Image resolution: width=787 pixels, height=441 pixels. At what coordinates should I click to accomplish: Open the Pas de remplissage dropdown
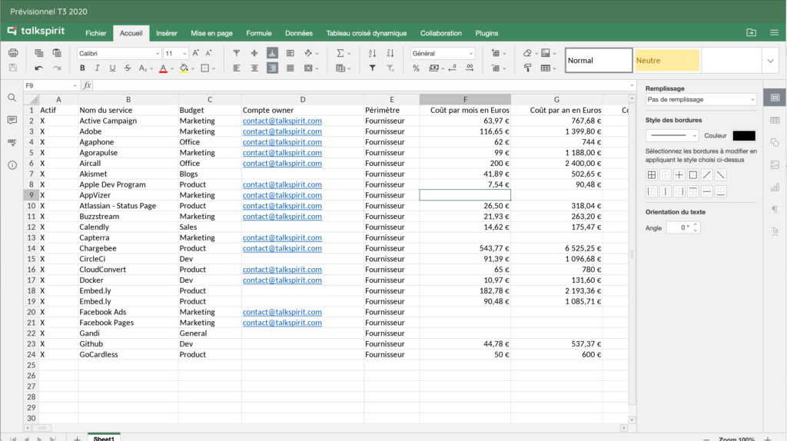coord(700,100)
